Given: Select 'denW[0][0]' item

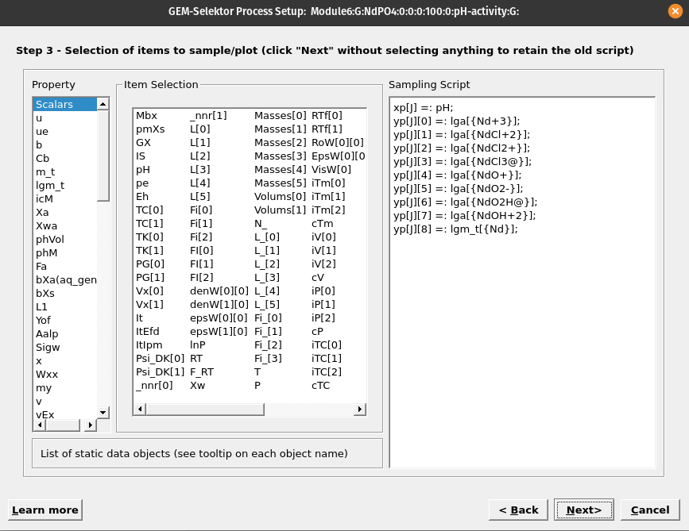Looking at the screenshot, I should pyautogui.click(x=219, y=291).
